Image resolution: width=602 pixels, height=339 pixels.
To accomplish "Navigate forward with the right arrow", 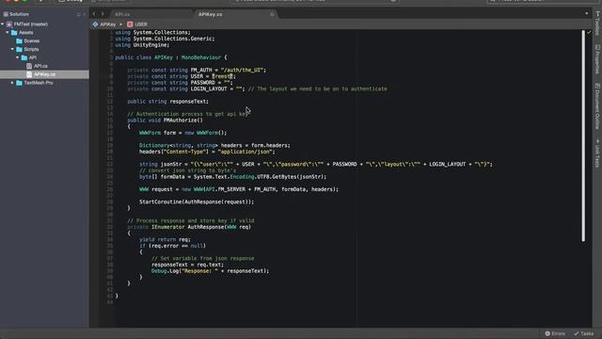I will (x=103, y=14).
